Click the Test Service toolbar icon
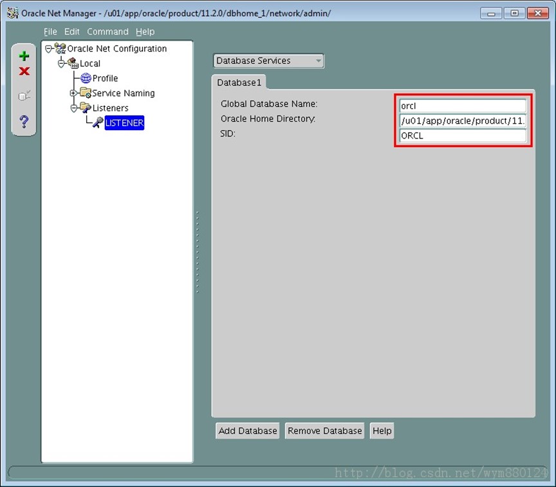 pyautogui.click(x=24, y=95)
